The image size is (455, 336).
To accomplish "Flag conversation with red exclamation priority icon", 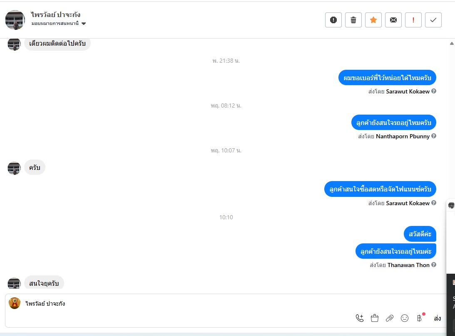I will 413,20.
